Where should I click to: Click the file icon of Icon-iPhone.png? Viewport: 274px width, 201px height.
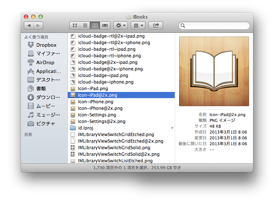click(x=73, y=102)
